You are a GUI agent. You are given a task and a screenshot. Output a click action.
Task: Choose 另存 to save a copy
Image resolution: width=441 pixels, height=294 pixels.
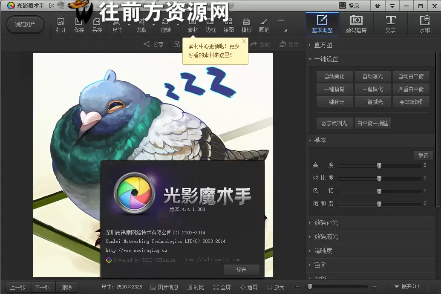pyautogui.click(x=97, y=25)
